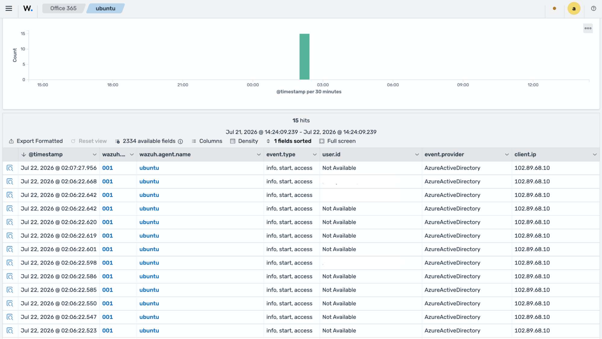
Task: Open agent 001 link in 02:06:22.668 row
Action: (108, 182)
